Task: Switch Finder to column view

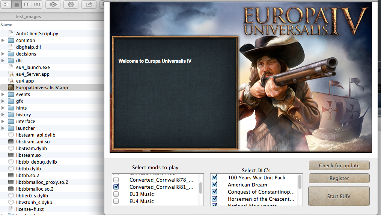Action: (27, 5)
